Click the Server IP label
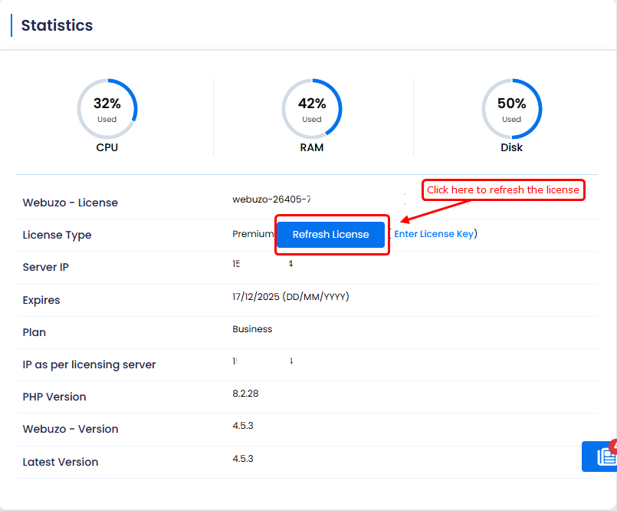This screenshot has height=511, width=617. [46, 267]
